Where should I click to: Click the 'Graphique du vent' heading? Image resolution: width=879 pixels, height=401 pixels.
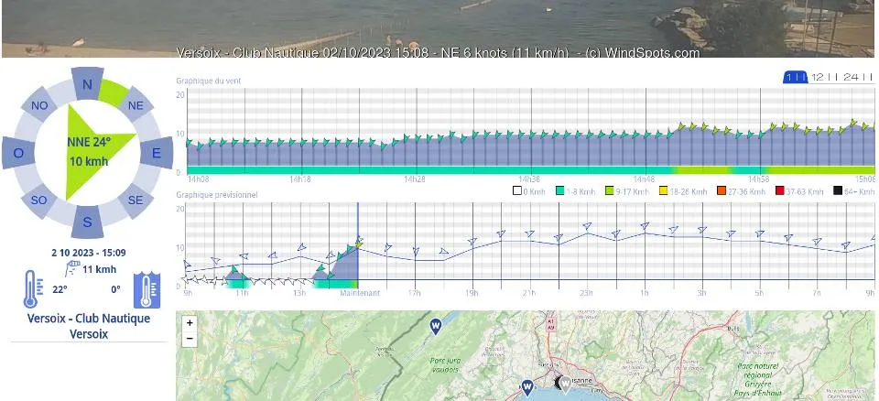[x=208, y=81]
